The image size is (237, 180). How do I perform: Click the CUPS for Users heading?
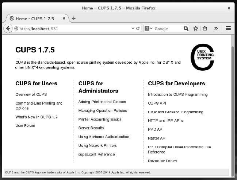point(37,83)
